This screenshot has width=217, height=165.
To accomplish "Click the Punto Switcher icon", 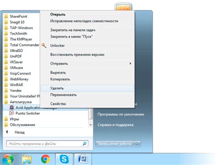I will [12, 113].
